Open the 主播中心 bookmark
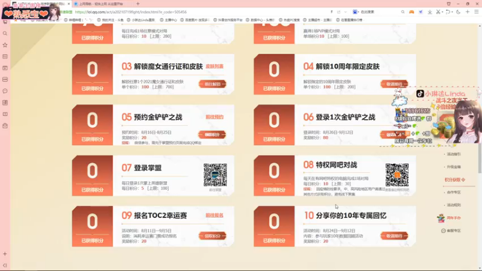The height and width of the screenshot is (271, 482). [168, 20]
